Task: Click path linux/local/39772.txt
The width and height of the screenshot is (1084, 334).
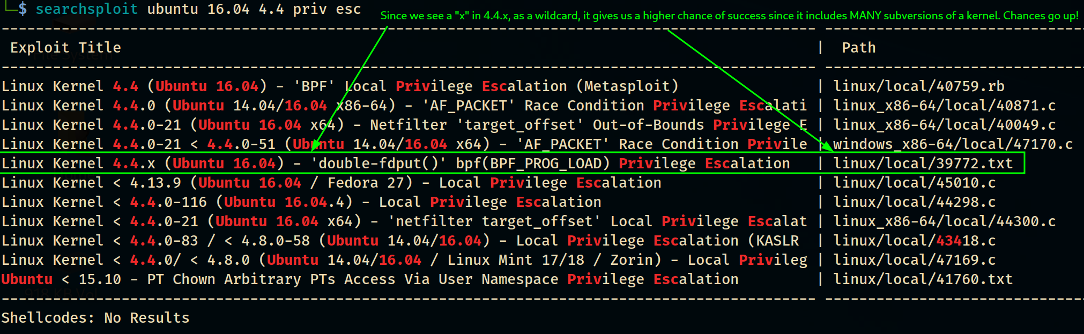Action: point(923,164)
